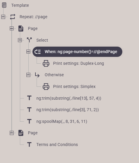This screenshot has height=163, width=139.
Task: Select ng:spoolMap(., 8, 31, 6, 11) item
Action: [62, 121]
